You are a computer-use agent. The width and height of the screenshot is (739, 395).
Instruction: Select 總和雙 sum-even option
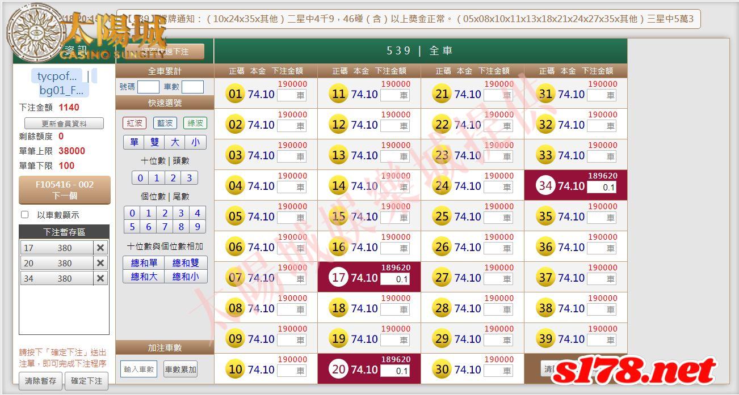pyautogui.click(x=186, y=263)
